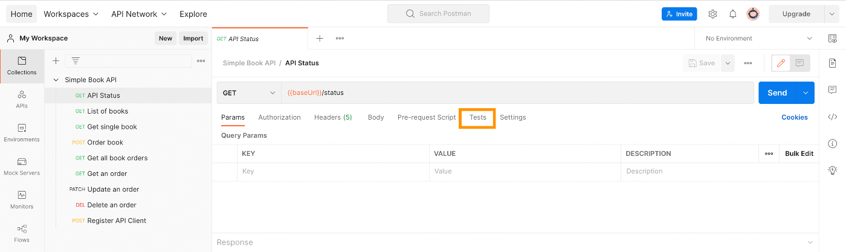The height and width of the screenshot is (252, 846).
Task: Switch to the Authorization tab
Action: pyautogui.click(x=279, y=117)
